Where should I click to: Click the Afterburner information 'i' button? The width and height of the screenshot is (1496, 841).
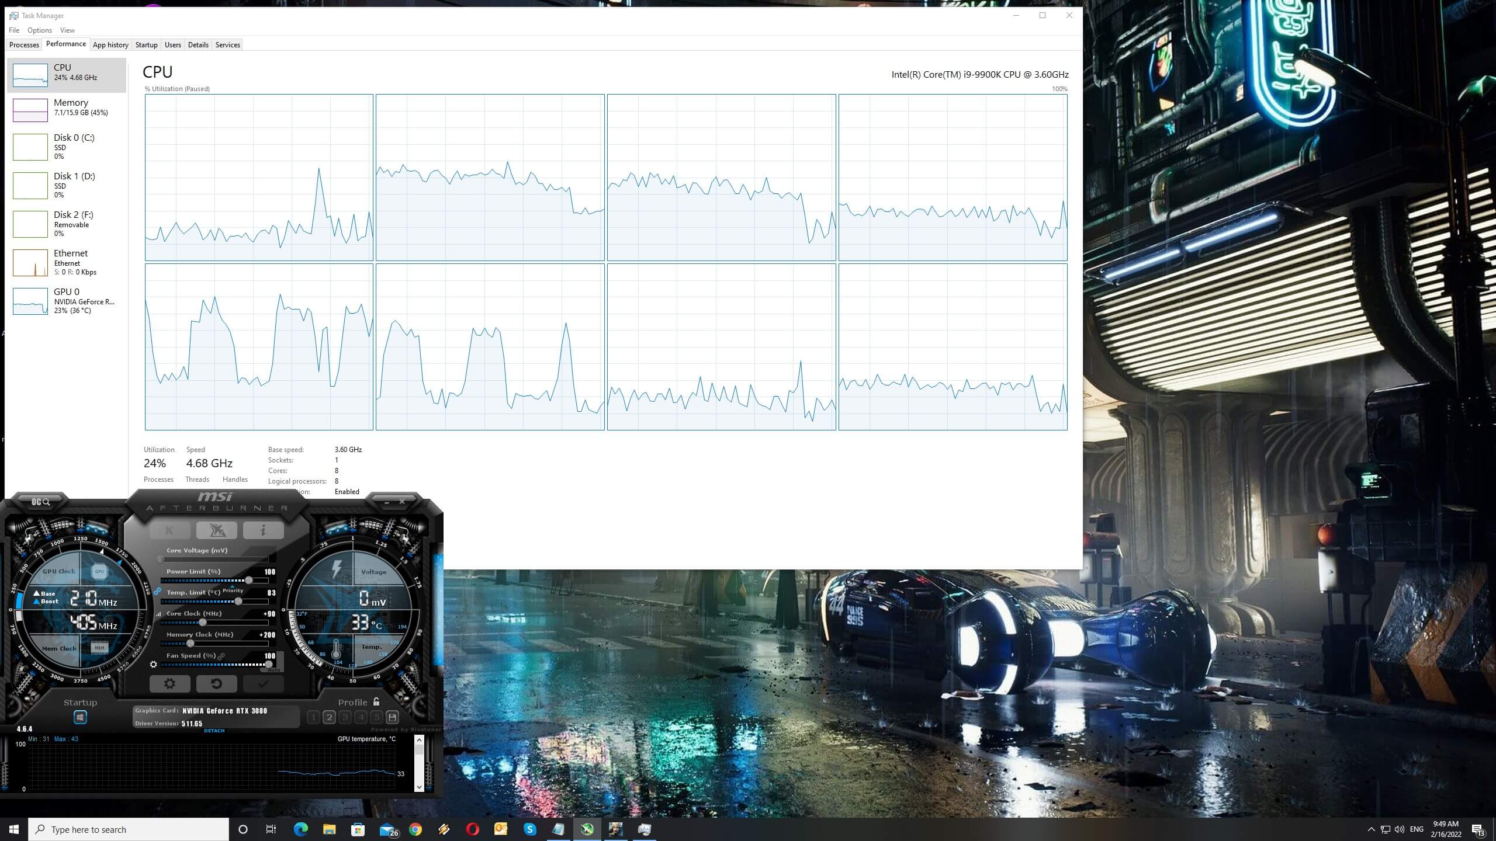[x=263, y=530]
